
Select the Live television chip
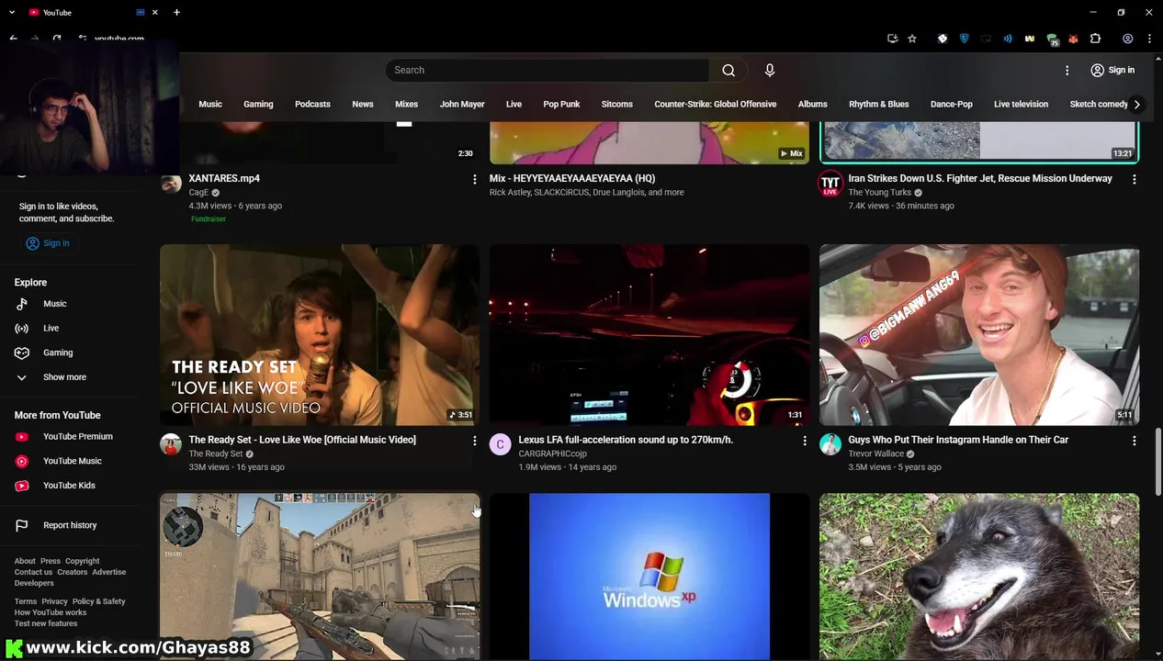pyautogui.click(x=1021, y=105)
